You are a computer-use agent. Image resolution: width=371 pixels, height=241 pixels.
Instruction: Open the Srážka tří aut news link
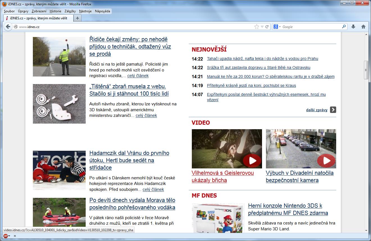(259, 68)
